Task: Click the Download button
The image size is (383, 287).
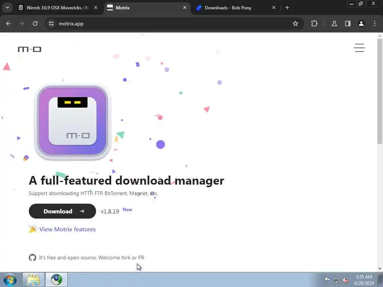Action: [62, 211]
